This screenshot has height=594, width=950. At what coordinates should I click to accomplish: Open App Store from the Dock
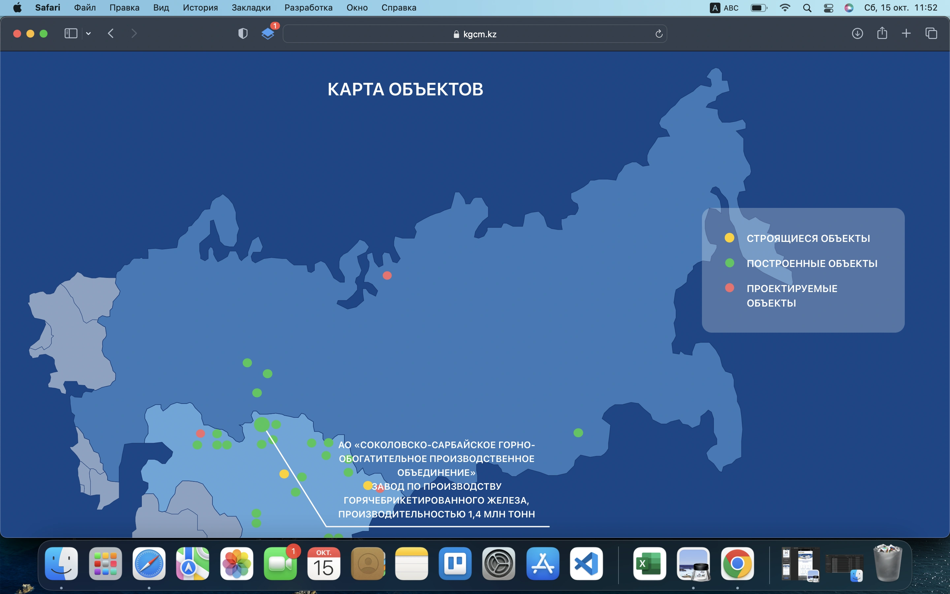[543, 563]
